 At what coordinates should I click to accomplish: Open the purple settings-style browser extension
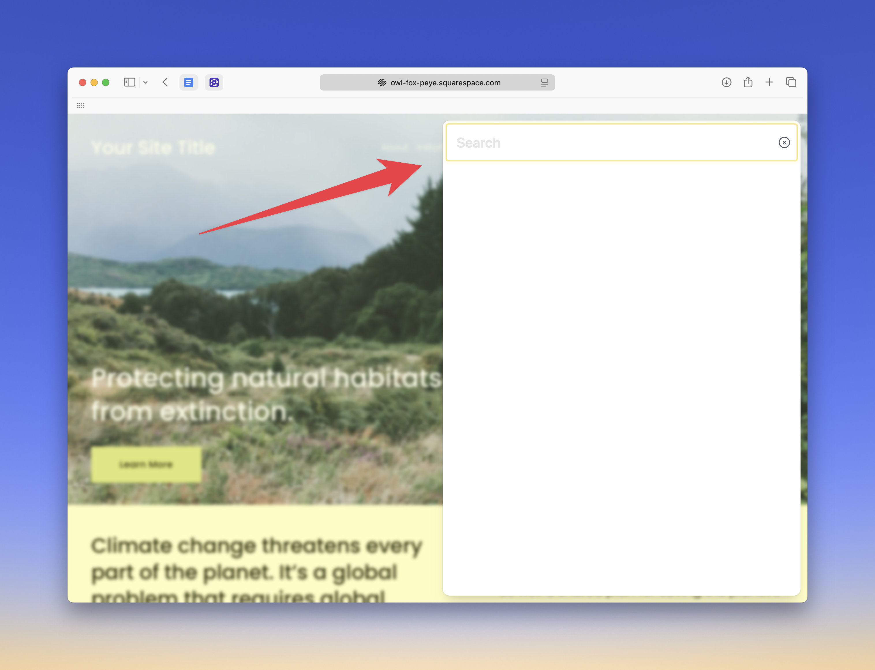214,82
